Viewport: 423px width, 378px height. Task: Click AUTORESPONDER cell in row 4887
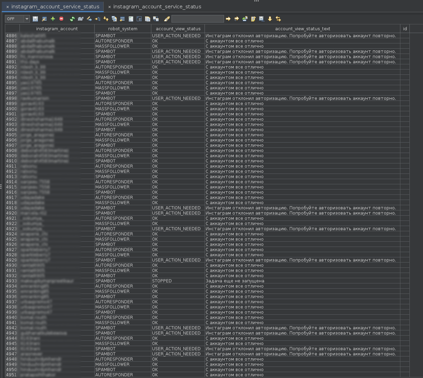(x=123, y=41)
